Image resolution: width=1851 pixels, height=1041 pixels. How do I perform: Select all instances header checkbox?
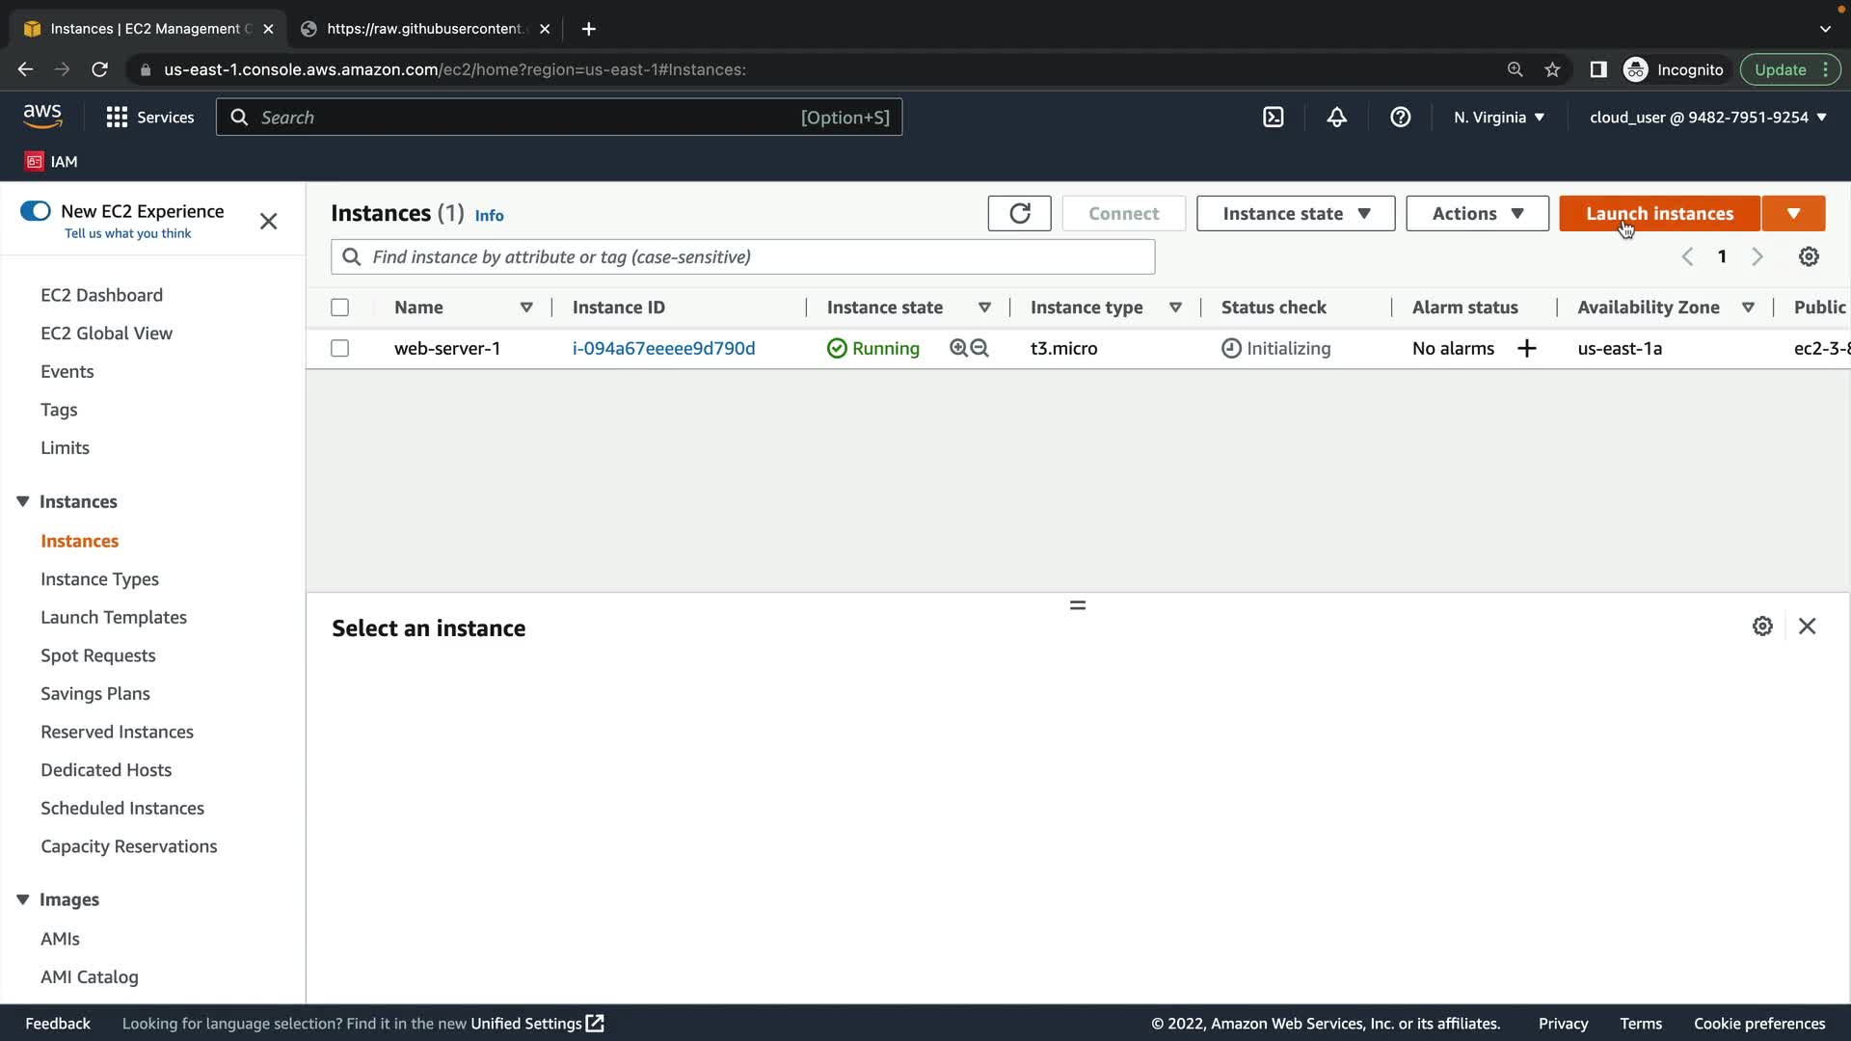pos(339,307)
